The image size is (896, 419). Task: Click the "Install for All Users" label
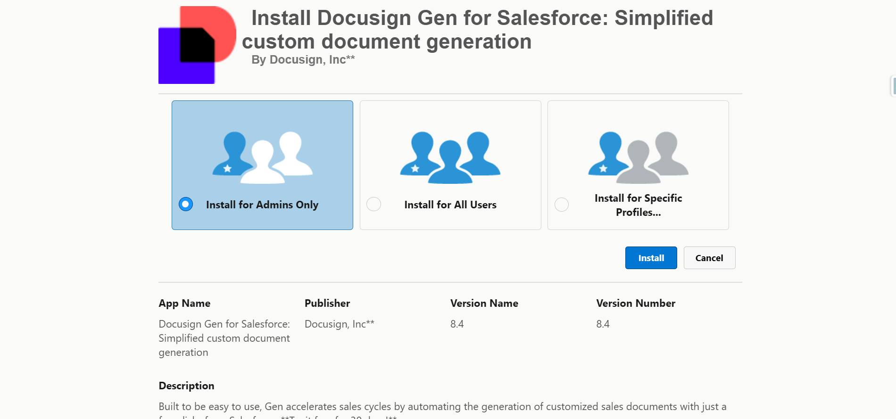pos(450,205)
